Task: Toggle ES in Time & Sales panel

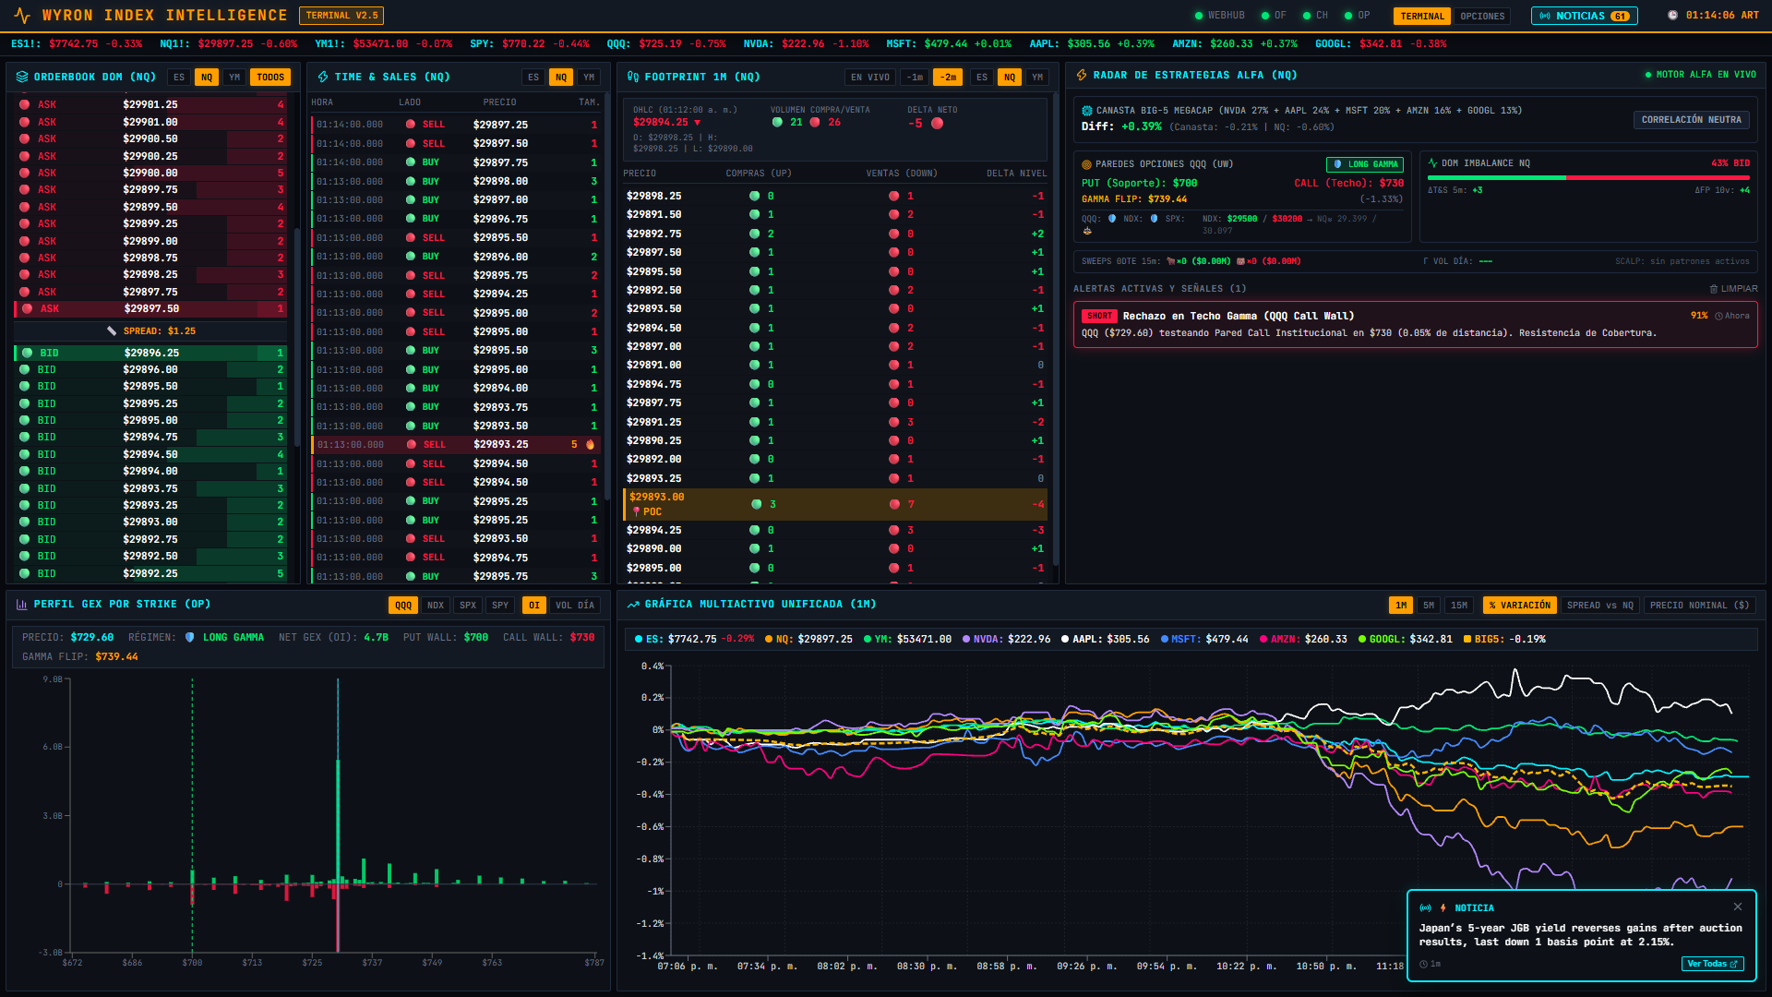Action: click(x=533, y=78)
